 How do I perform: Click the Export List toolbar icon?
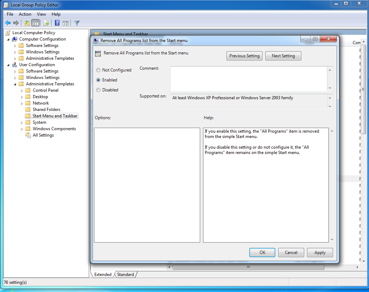[x=46, y=23]
